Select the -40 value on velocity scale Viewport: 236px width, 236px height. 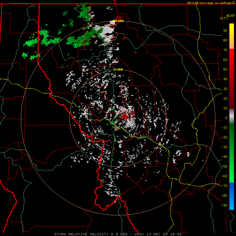[224, 157]
